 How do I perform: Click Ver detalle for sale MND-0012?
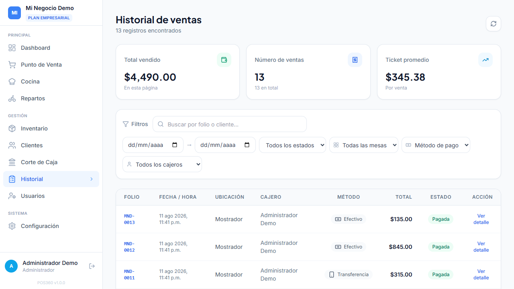pyautogui.click(x=481, y=247)
